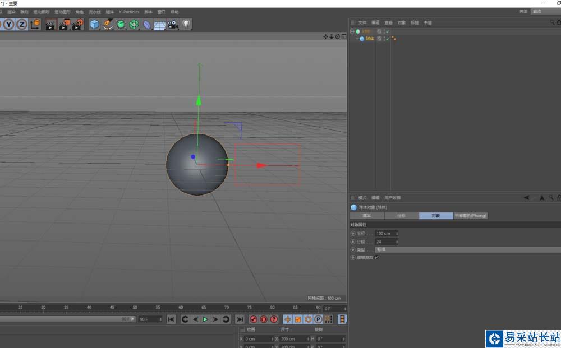The height and width of the screenshot is (348, 561).
Task: Open the 启动 layout dropdown
Action: click(546, 11)
